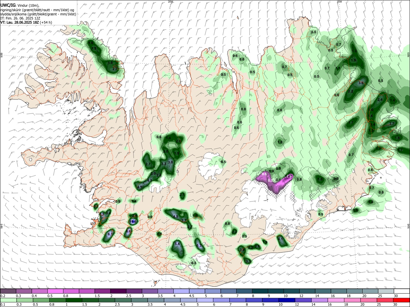Click the 0.1 label under the rain legend

click(3, 305)
